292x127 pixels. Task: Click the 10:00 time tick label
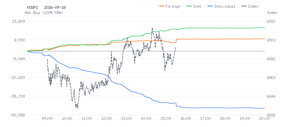click(67, 119)
